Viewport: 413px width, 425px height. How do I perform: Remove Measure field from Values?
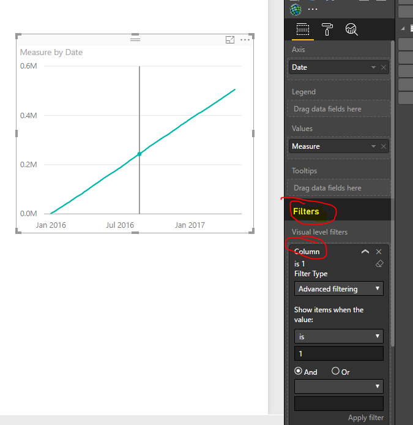point(384,146)
